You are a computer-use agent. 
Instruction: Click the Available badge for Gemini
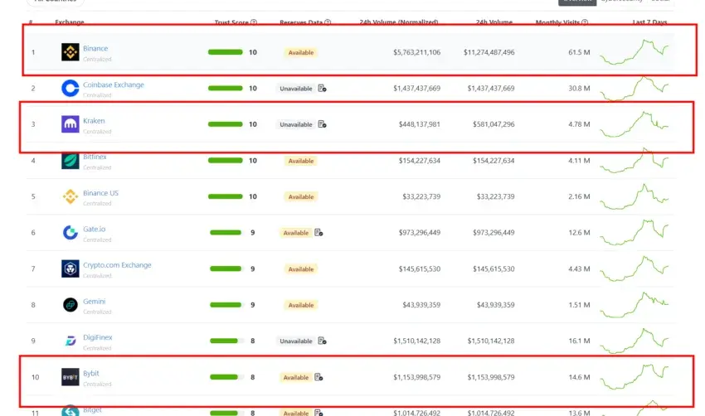click(x=301, y=305)
